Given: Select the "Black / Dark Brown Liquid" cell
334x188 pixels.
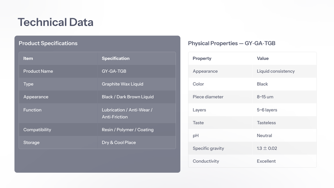Looking at the screenshot, I should coord(128,97).
